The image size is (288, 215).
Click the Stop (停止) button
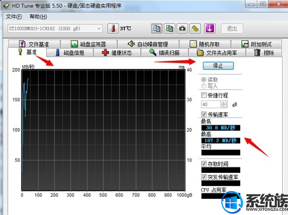click(218, 66)
